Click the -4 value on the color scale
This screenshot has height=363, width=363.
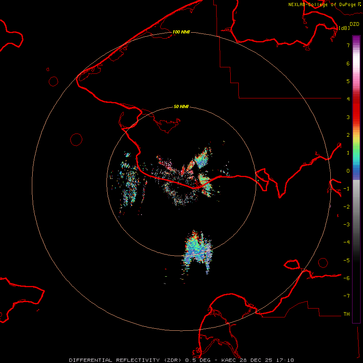(346, 242)
